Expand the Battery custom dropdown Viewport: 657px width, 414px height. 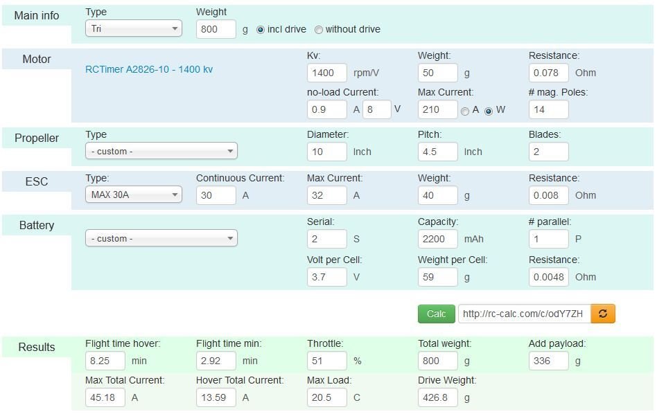click(x=161, y=238)
